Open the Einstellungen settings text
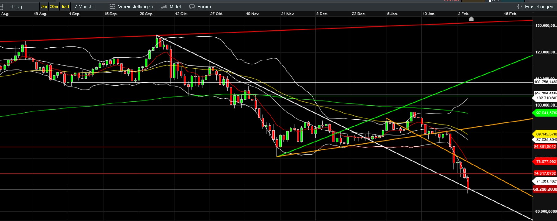The image size is (557, 221). (x=539, y=6)
